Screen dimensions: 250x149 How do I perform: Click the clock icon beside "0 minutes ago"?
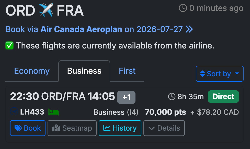[x=183, y=8]
